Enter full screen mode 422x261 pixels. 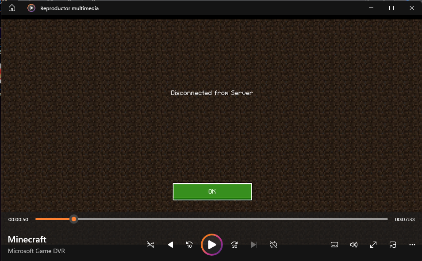373,245
